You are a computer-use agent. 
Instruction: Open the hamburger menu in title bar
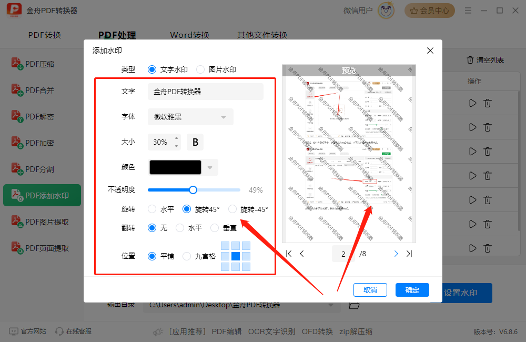pyautogui.click(x=468, y=11)
